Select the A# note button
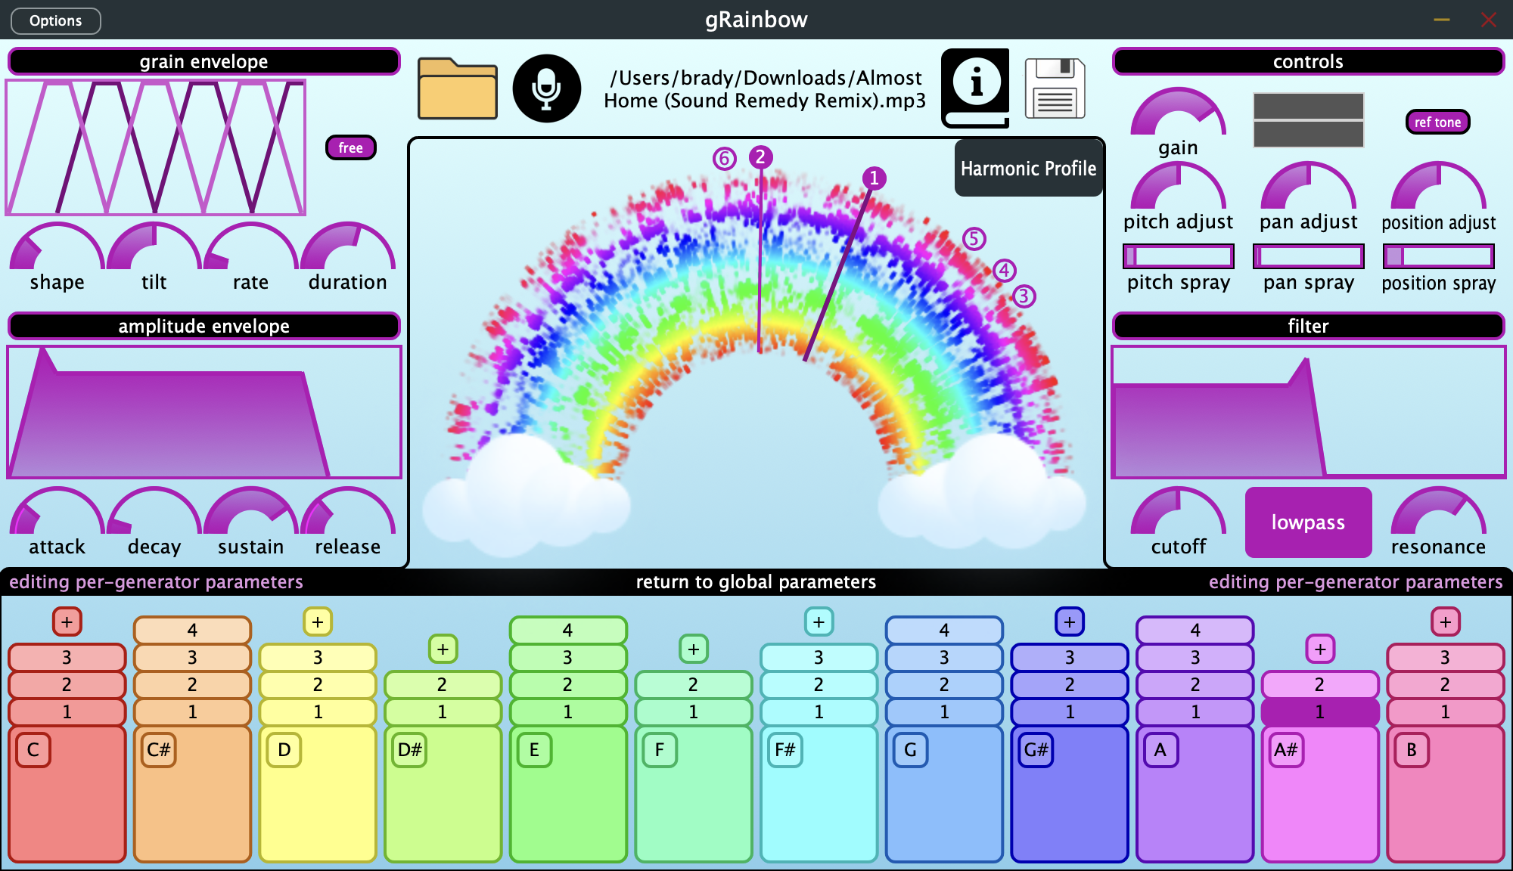The height and width of the screenshot is (871, 1513). pyautogui.click(x=1285, y=750)
